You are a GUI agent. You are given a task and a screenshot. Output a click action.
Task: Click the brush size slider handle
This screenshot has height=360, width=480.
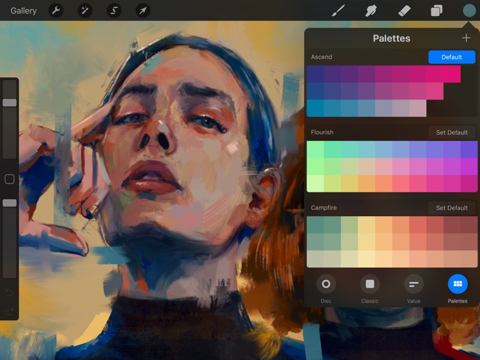10,102
